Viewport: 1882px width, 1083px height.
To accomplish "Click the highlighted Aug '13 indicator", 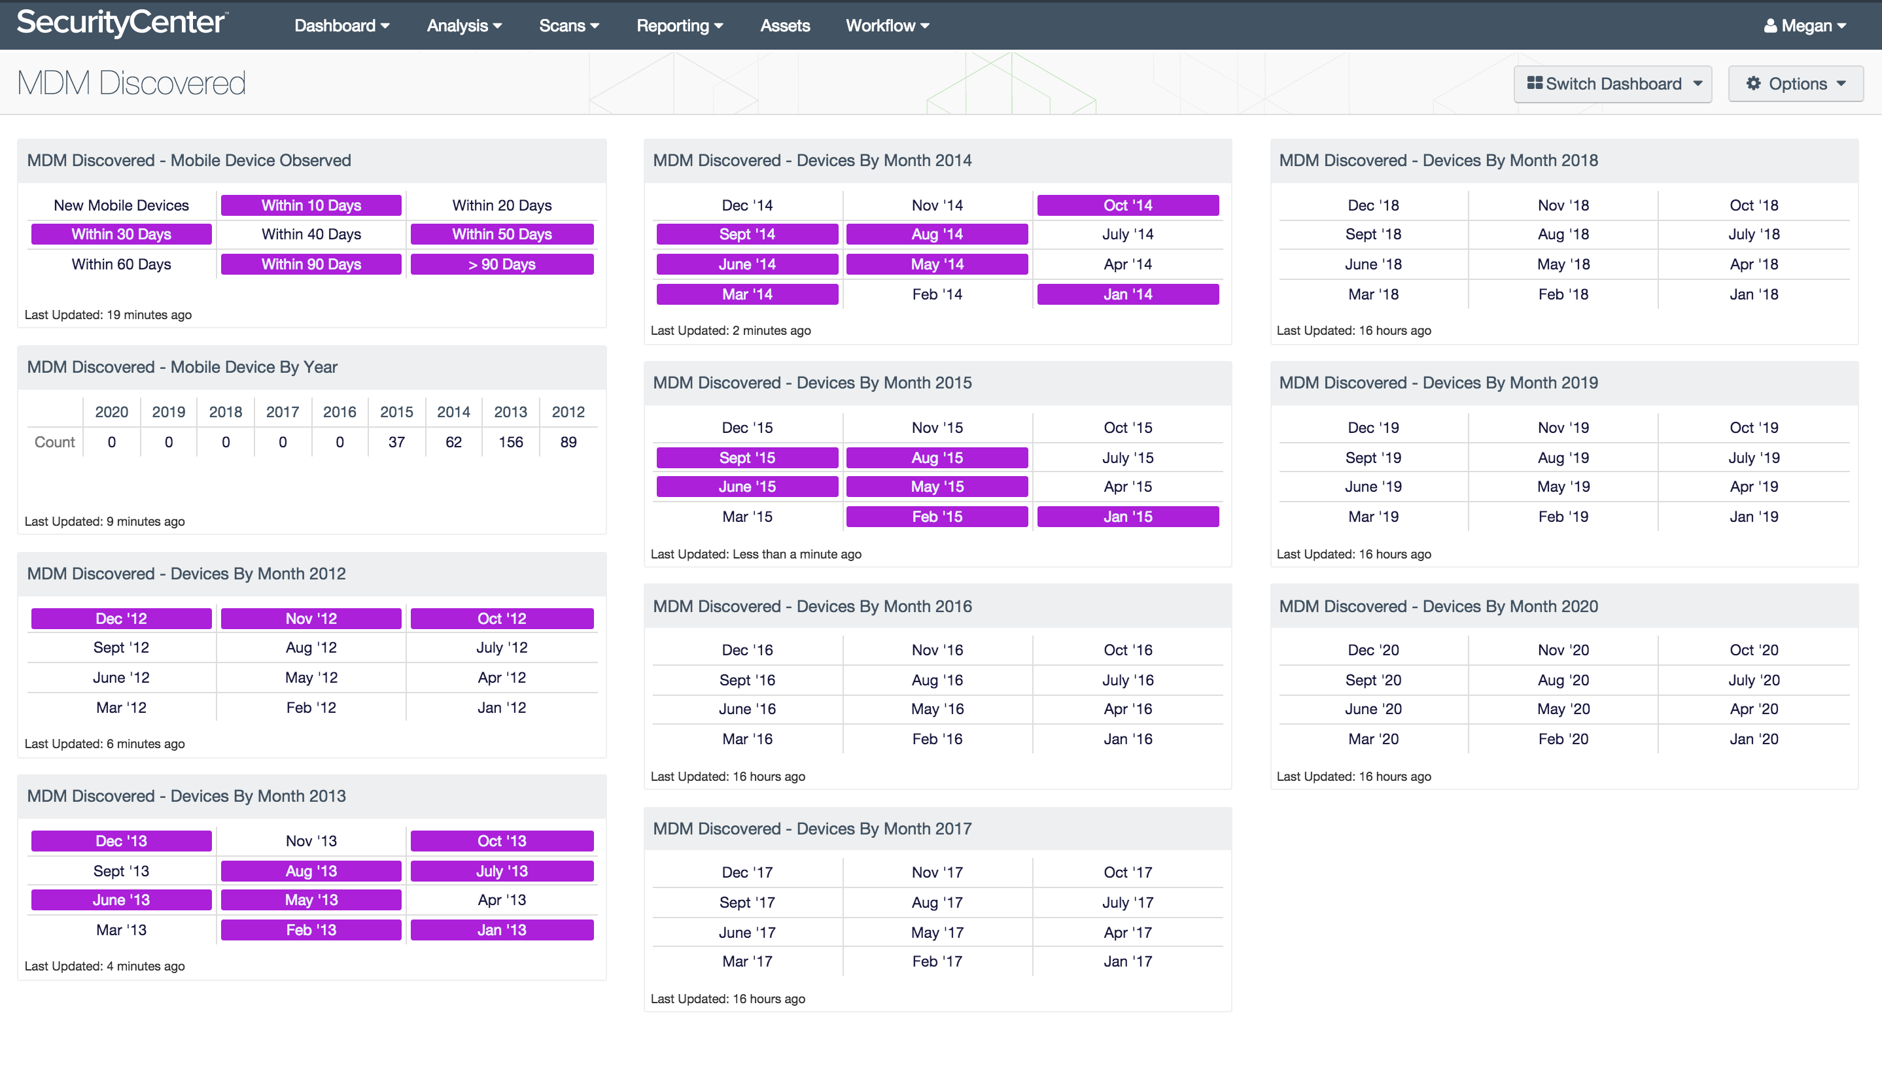I will tap(311, 871).
